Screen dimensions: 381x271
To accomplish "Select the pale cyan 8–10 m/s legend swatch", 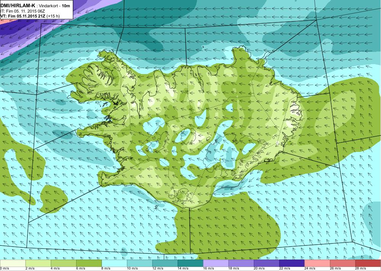I will pyautogui.click(x=114, y=263).
